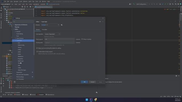This screenshot has height=102, width=182.
Task: Click the Hard wrap at input field
Action: [x=59, y=39]
